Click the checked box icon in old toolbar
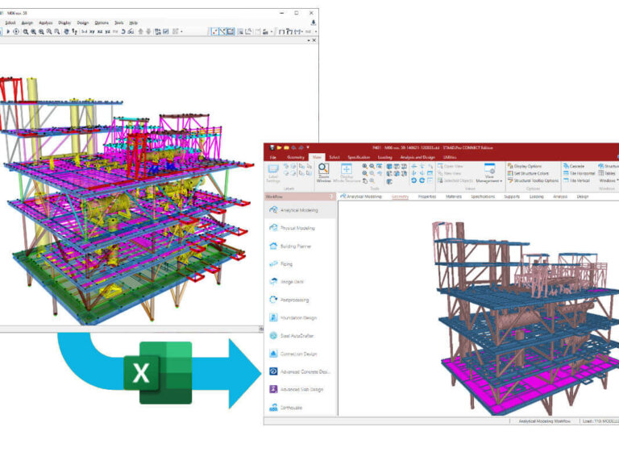The width and height of the screenshot is (619, 464). click(166, 31)
